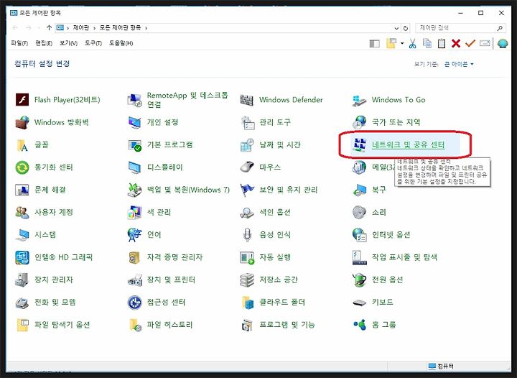This screenshot has height=378, width=517.
Task: Click the scissors cut toolbar icon
Action: (412, 44)
